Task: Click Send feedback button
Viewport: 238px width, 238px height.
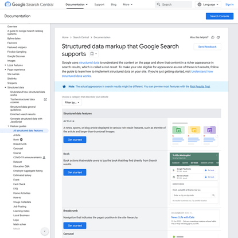Action: [x=207, y=46]
